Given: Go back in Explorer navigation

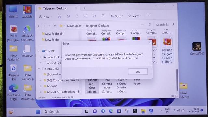Looking at the screenshot, I should 39,26.
